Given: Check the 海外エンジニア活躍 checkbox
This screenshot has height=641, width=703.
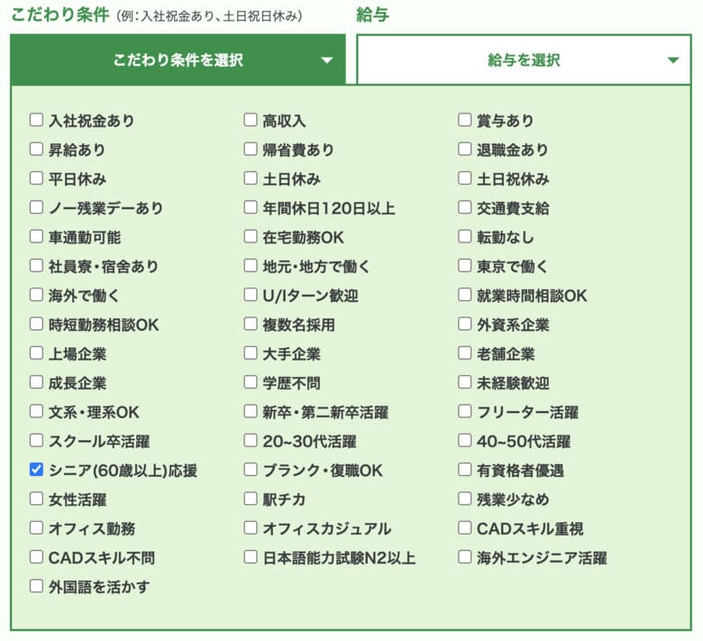Looking at the screenshot, I should coord(464,557).
